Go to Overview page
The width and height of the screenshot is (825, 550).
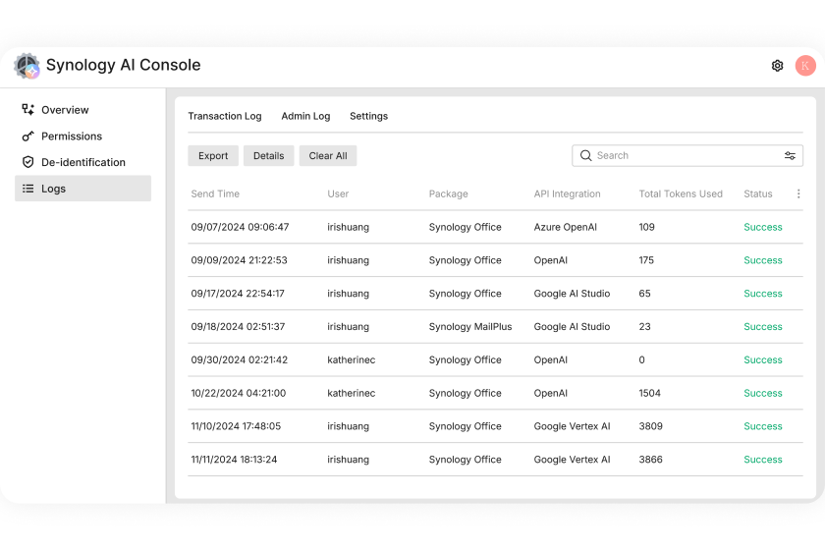[83, 110]
